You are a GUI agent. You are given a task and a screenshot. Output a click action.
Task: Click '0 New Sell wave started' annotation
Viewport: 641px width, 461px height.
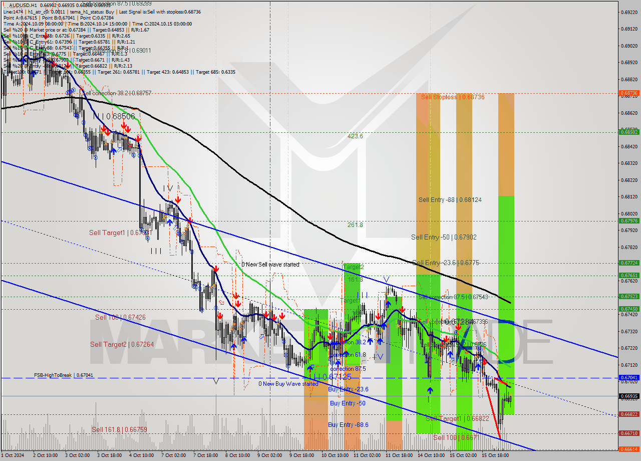coord(270,264)
